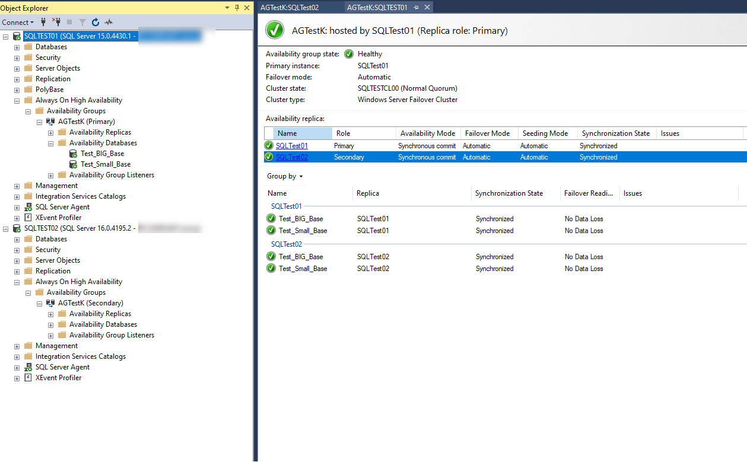The width and height of the screenshot is (747, 462).
Task: Click SQL Server Agent icon under SQLTEST01
Action: (x=28, y=207)
